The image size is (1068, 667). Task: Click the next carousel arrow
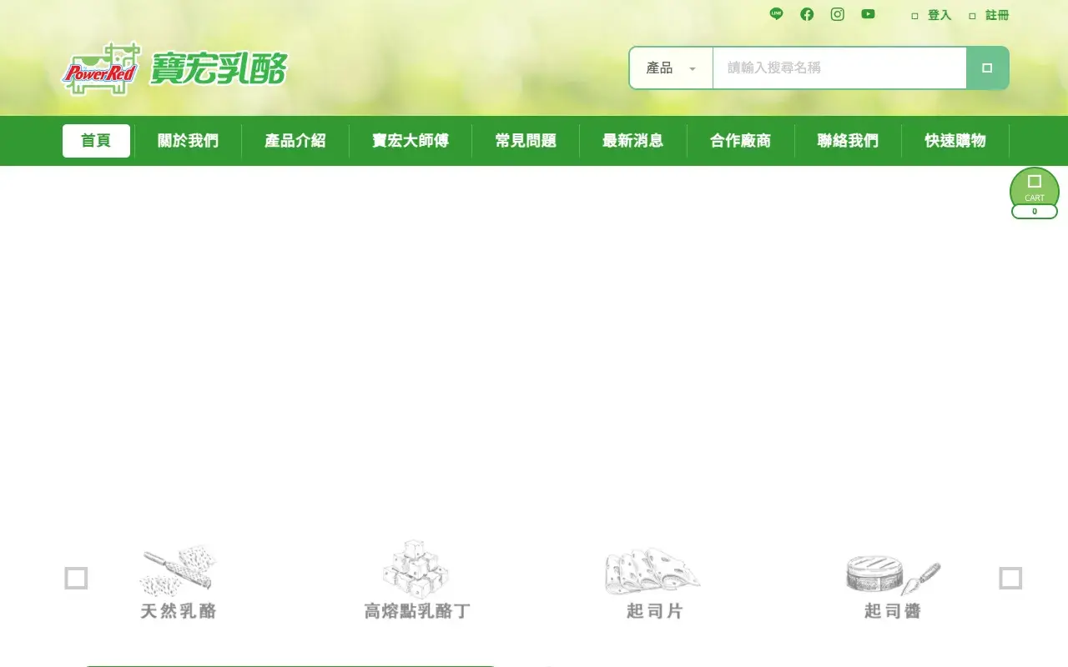(1010, 578)
